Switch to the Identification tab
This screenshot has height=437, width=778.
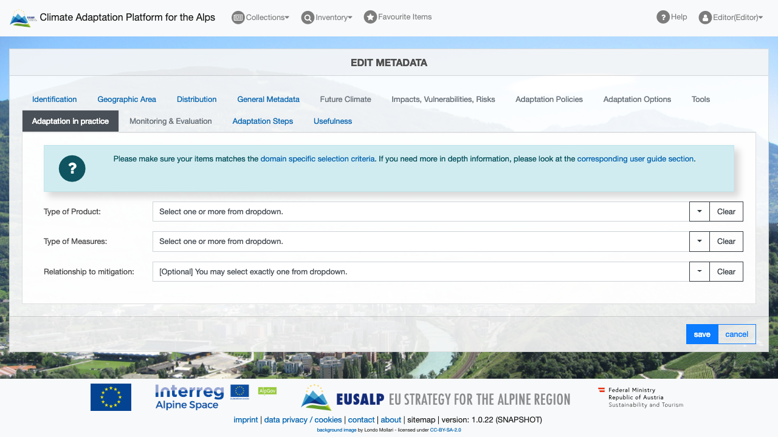click(55, 100)
